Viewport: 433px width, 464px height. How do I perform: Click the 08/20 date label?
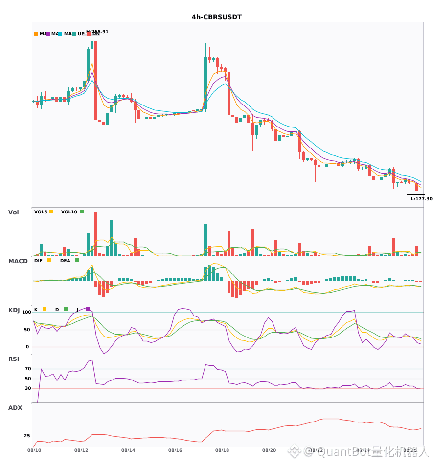click(269, 450)
